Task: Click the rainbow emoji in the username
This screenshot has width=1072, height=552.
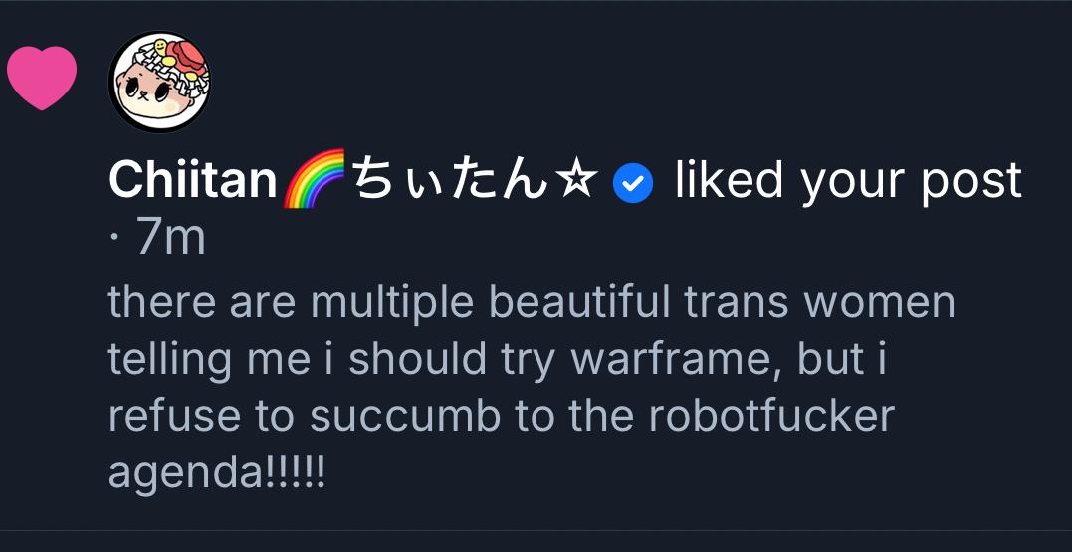Action: click(x=315, y=180)
